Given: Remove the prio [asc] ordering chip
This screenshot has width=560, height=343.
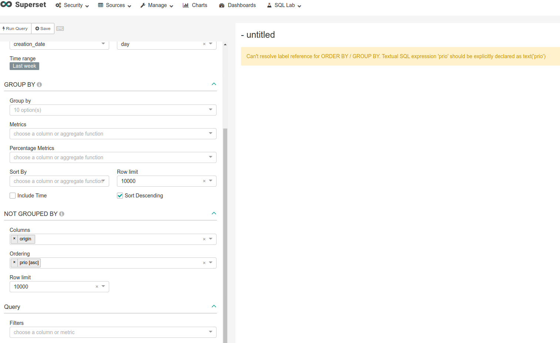Looking at the screenshot, I should [14, 263].
